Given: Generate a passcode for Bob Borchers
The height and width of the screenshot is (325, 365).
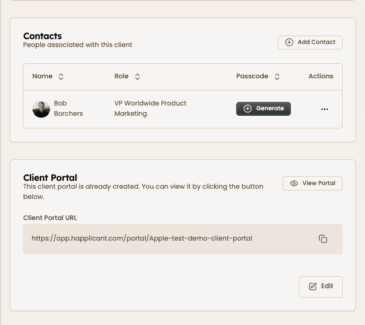Looking at the screenshot, I should point(263,109).
